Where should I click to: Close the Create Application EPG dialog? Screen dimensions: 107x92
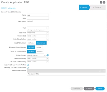tap(104, 2)
